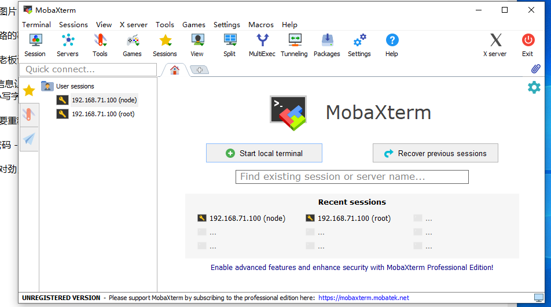Click the Recent sessions heading
The height and width of the screenshot is (307, 551).
(352, 202)
